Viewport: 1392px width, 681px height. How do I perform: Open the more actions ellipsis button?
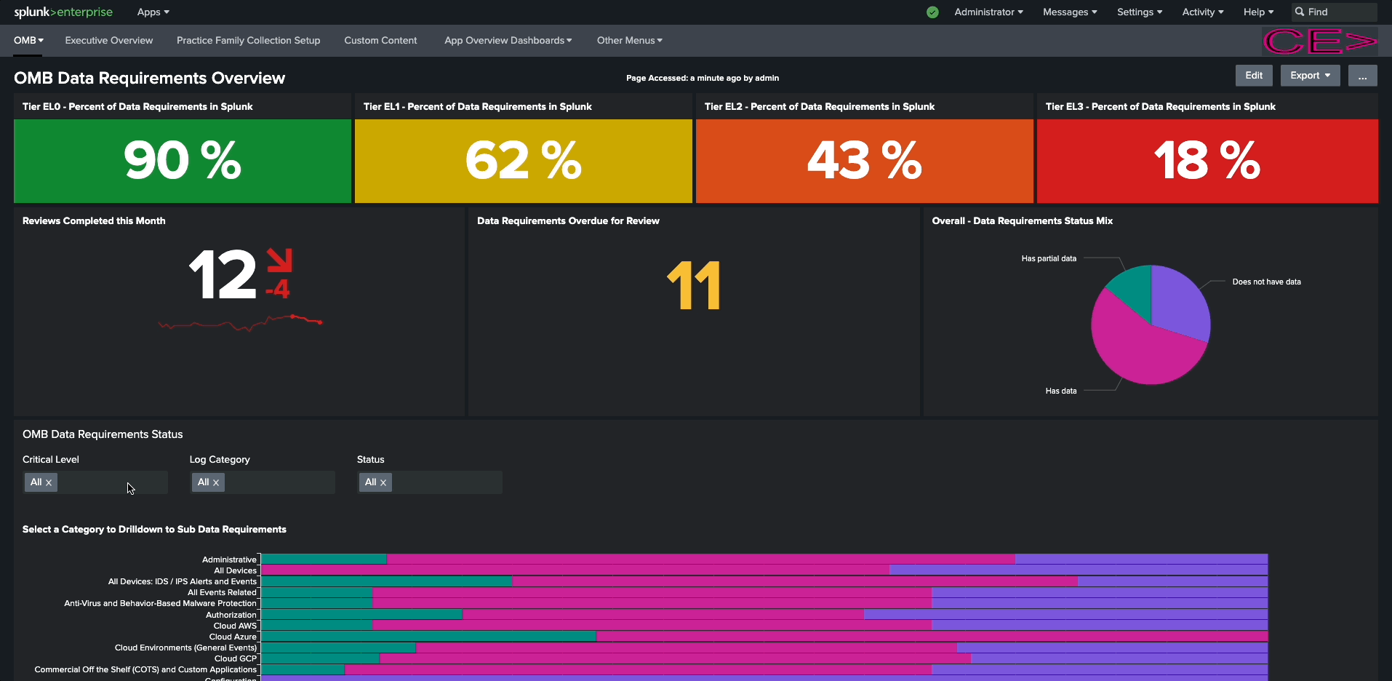click(1362, 76)
